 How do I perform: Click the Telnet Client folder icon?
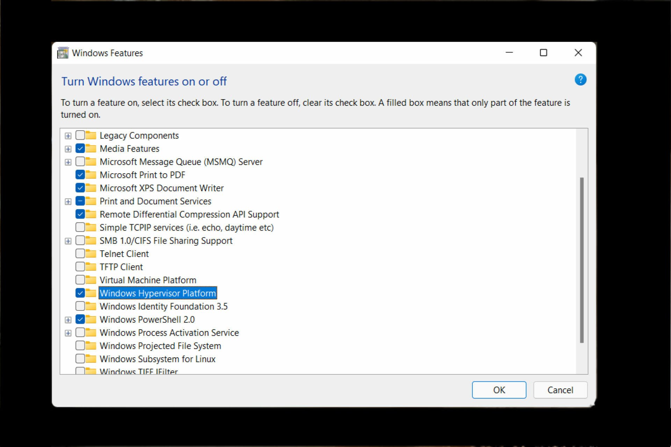point(91,254)
